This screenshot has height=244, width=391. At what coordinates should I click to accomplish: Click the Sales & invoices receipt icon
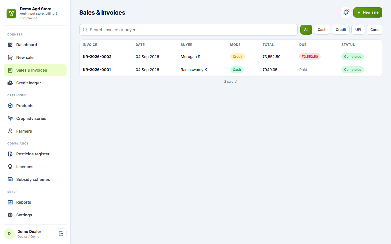point(10,70)
